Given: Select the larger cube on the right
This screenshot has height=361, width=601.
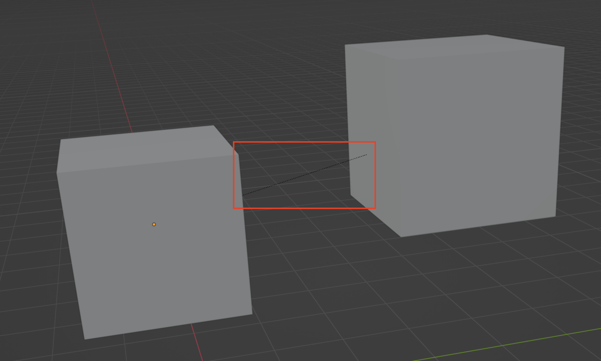Looking at the screenshot, I should (455, 135).
